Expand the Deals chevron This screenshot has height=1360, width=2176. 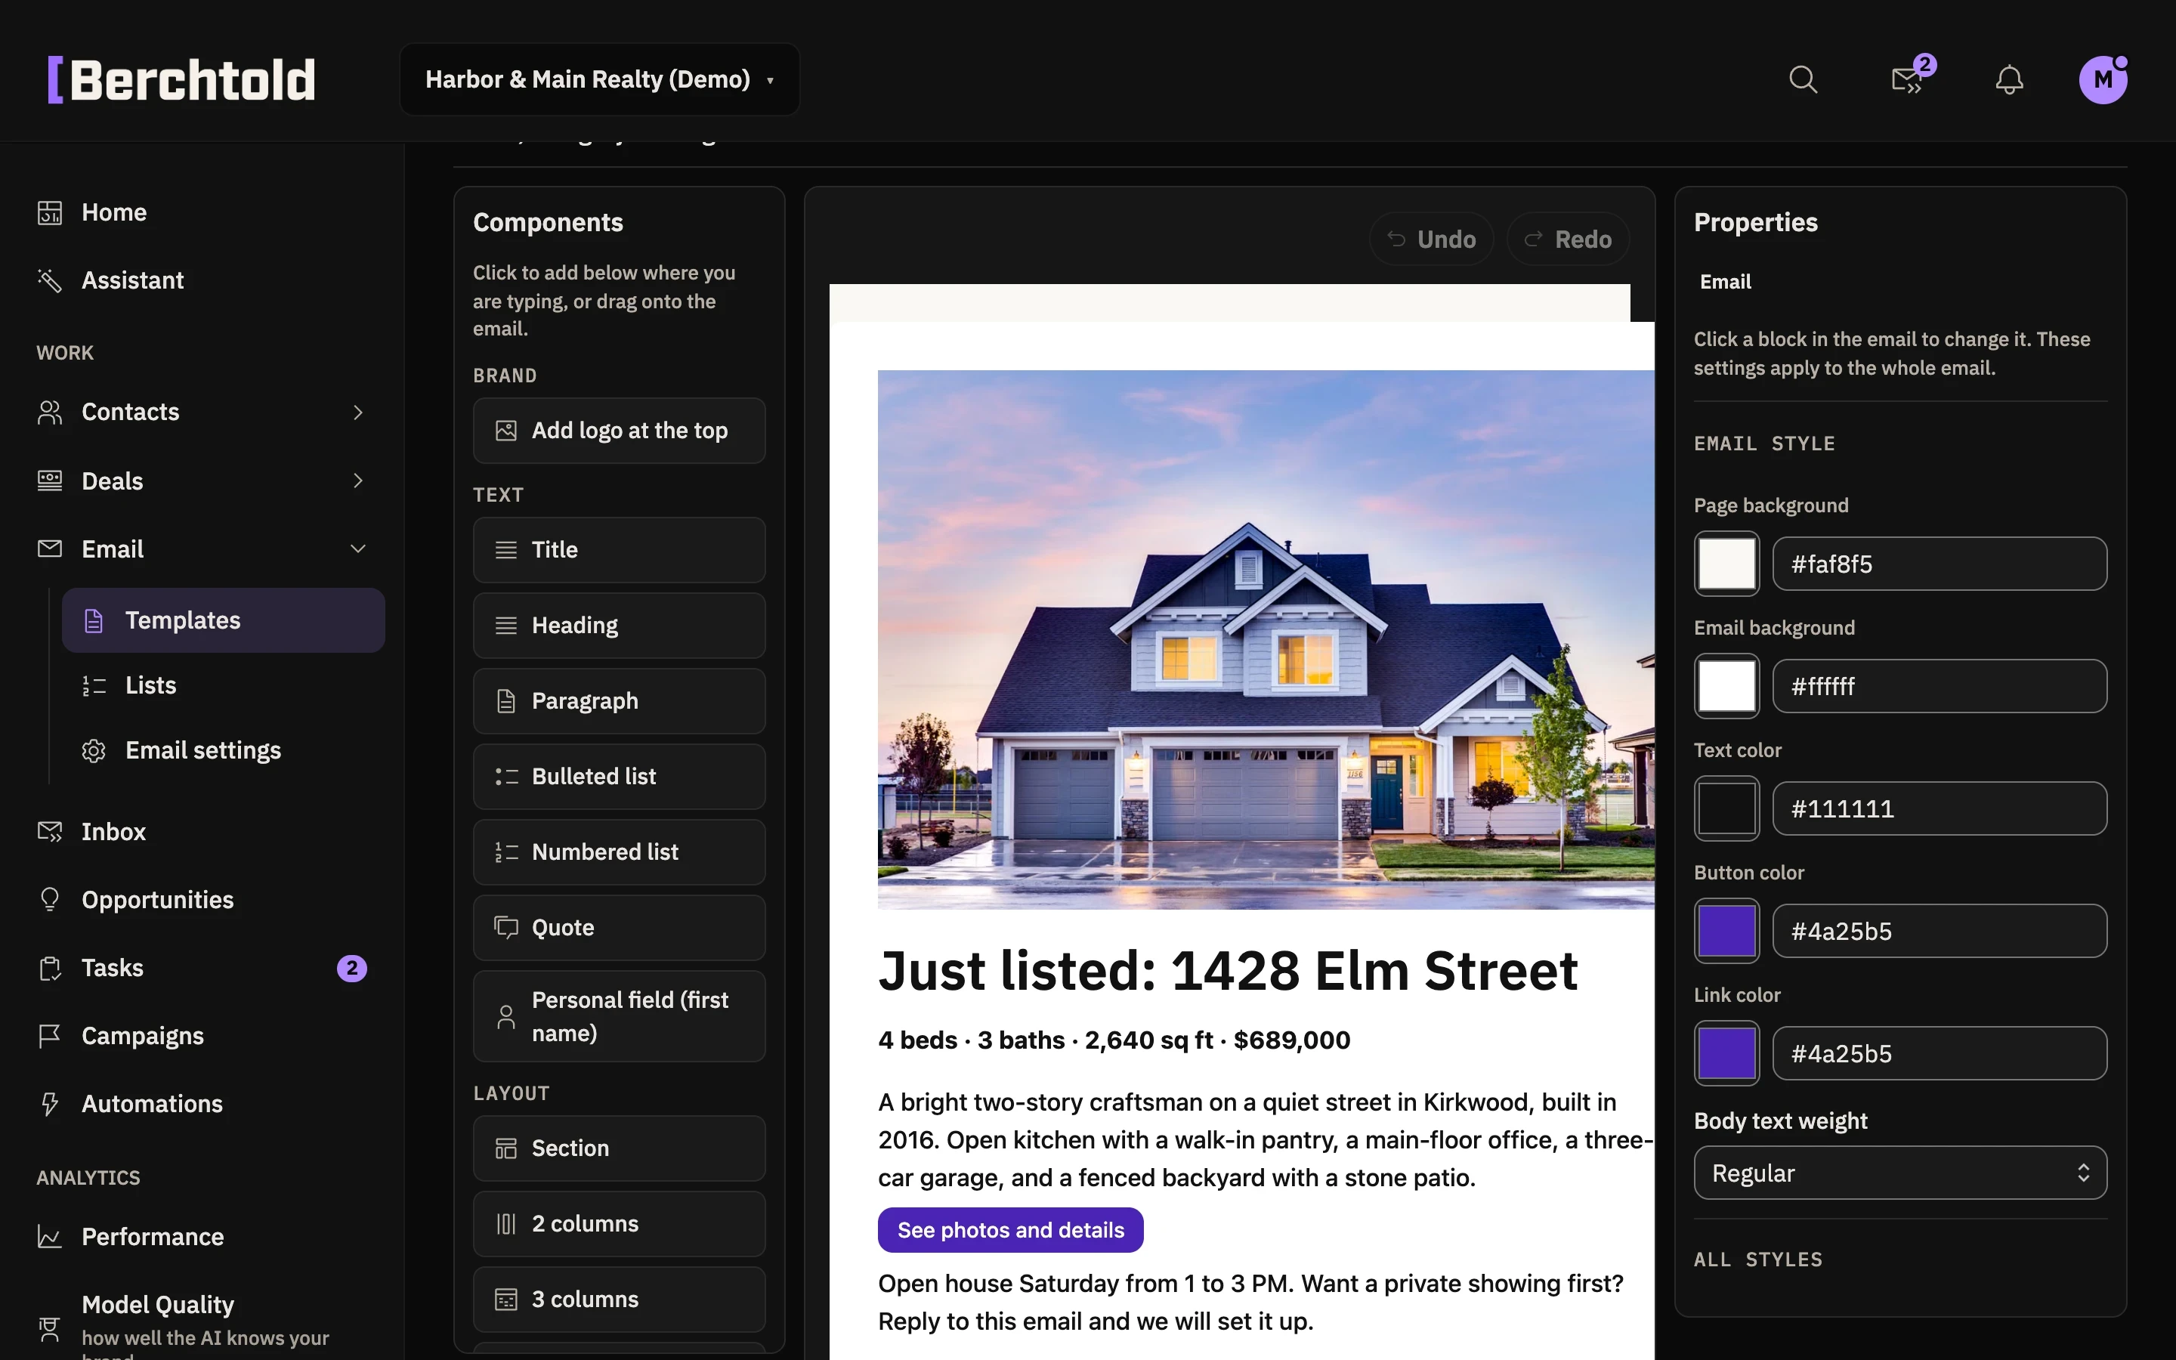tap(358, 481)
